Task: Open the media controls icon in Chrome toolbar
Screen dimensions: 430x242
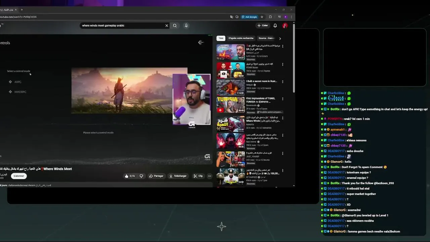Action: 279,17
